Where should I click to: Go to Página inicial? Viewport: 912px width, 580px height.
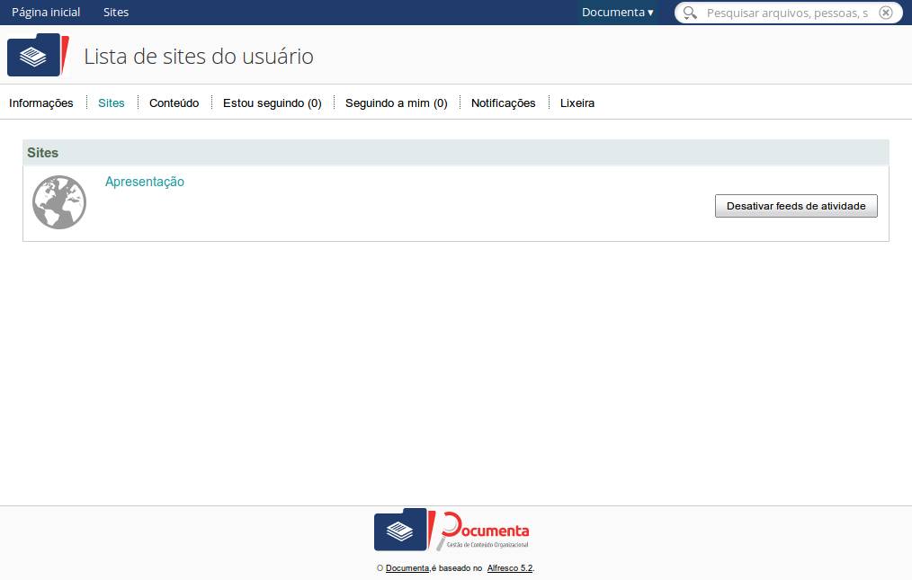click(46, 13)
